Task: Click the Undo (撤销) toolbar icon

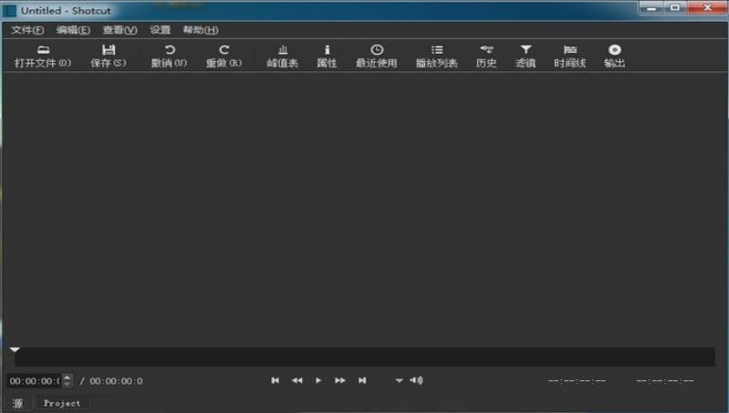Action: pyautogui.click(x=169, y=56)
